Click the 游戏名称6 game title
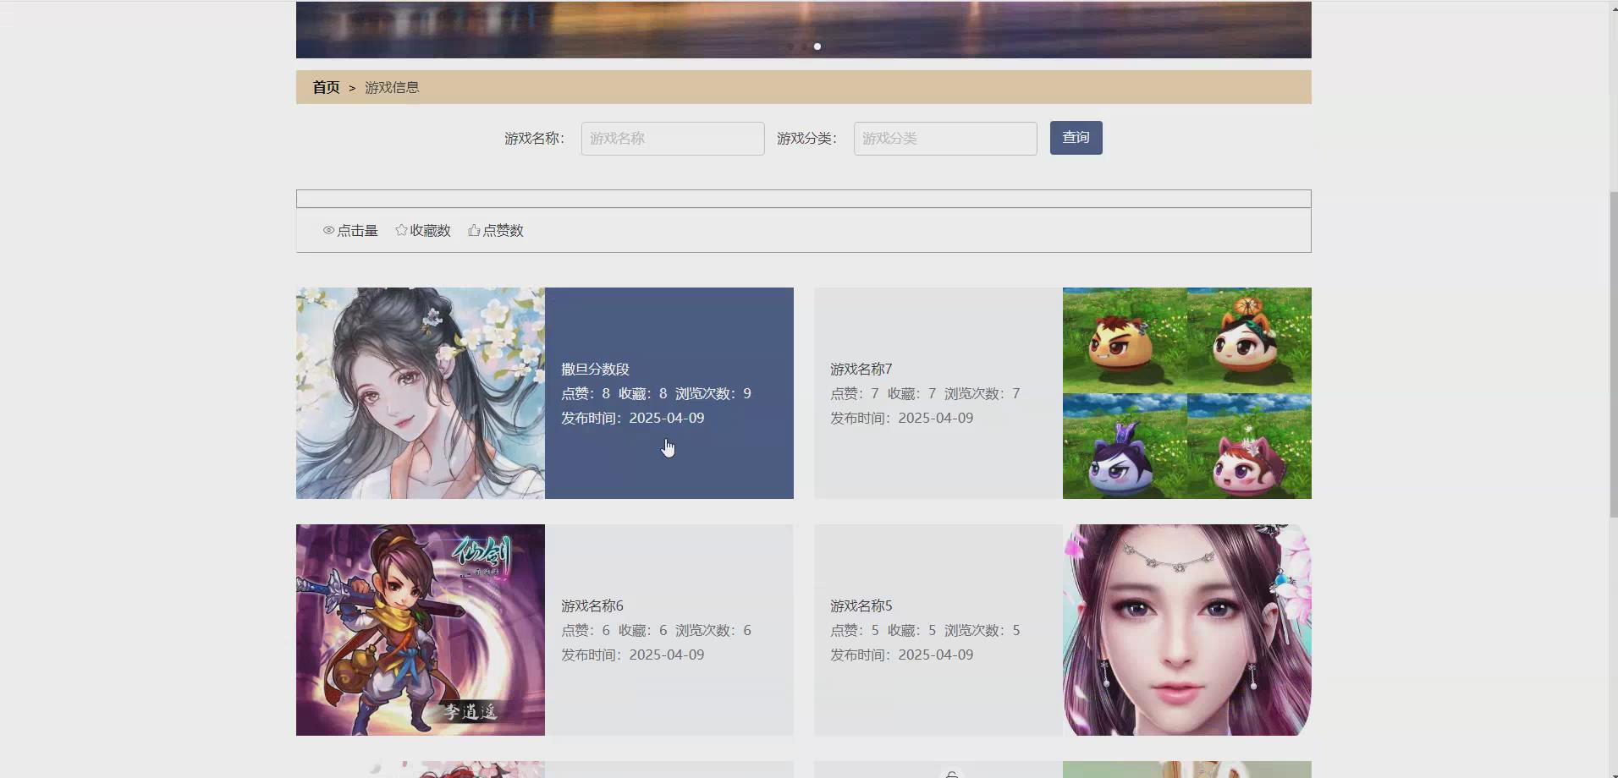Image resolution: width=1618 pixels, height=778 pixels. pos(592,605)
